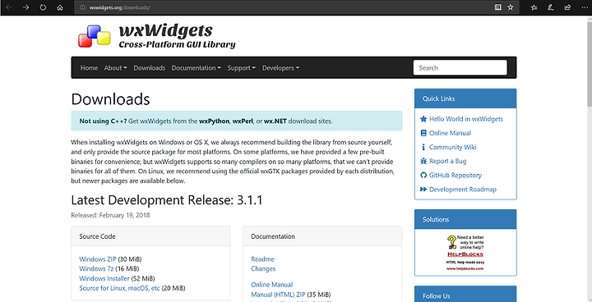The height and width of the screenshot is (302, 592).
Task: Open the Development Roadmap link
Action: [463, 190]
